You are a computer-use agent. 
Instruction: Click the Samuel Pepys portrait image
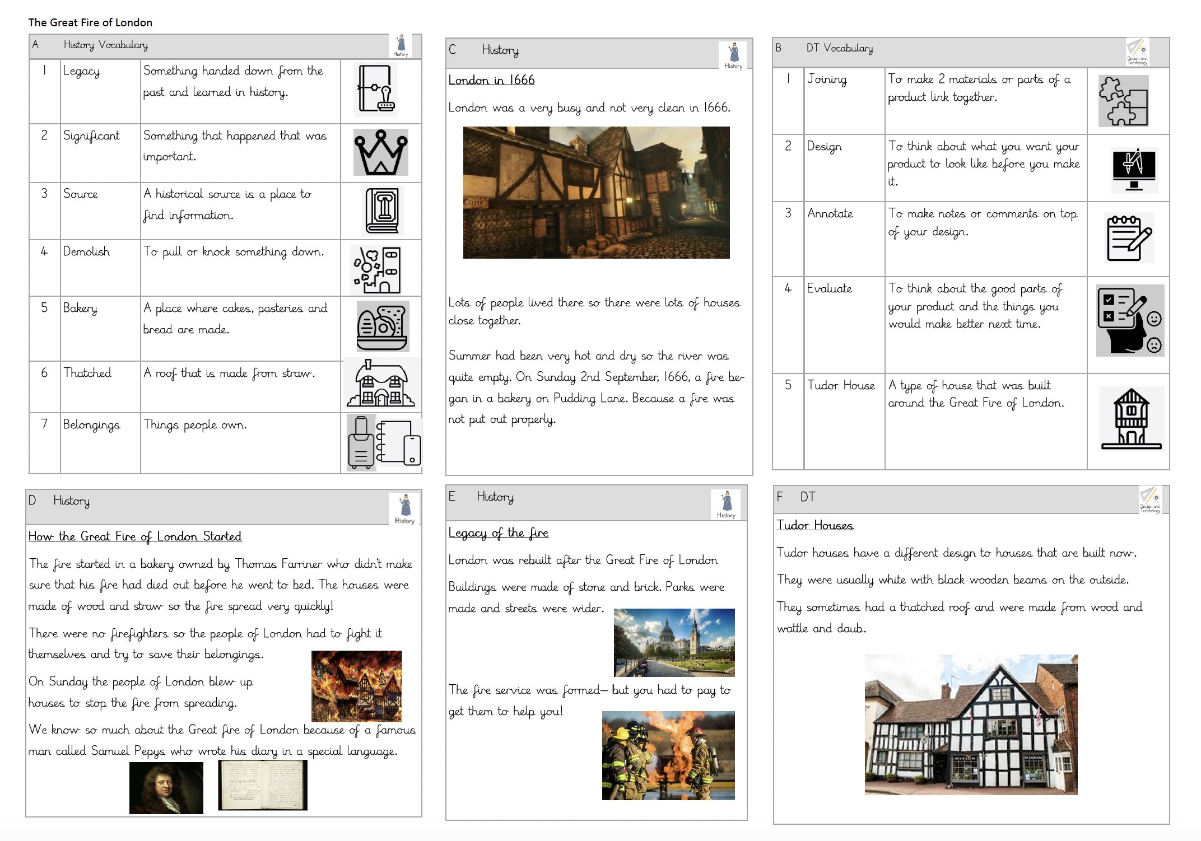166,788
